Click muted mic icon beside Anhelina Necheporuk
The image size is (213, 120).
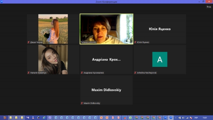[135, 73]
